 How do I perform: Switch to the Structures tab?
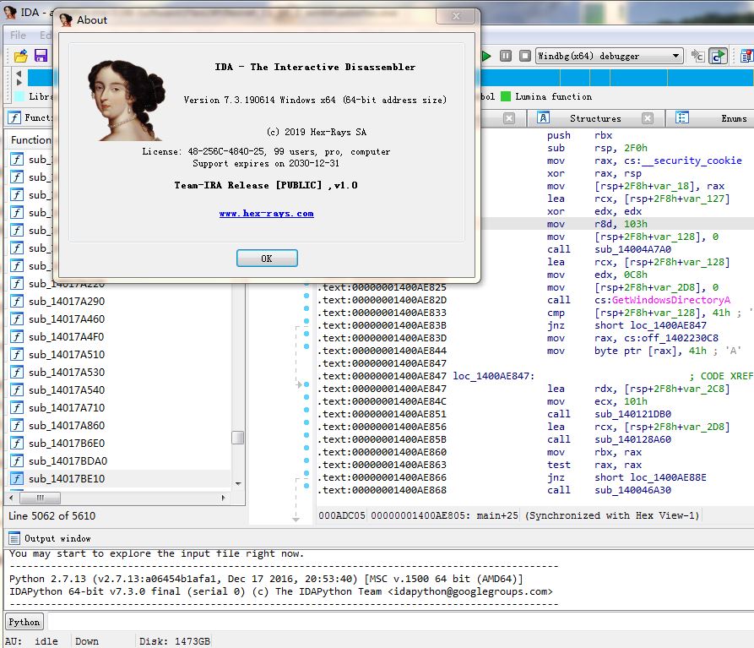595,118
